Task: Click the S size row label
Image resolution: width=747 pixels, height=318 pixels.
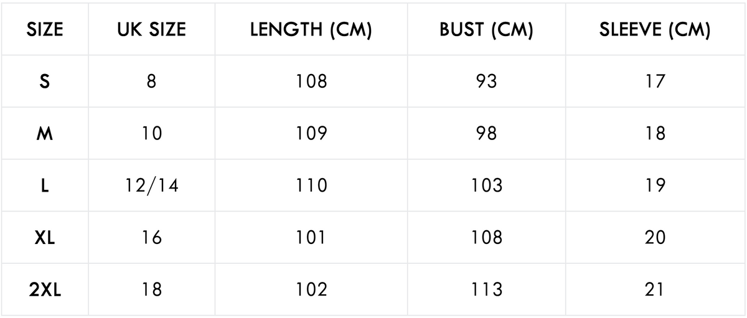Action: tap(45, 82)
